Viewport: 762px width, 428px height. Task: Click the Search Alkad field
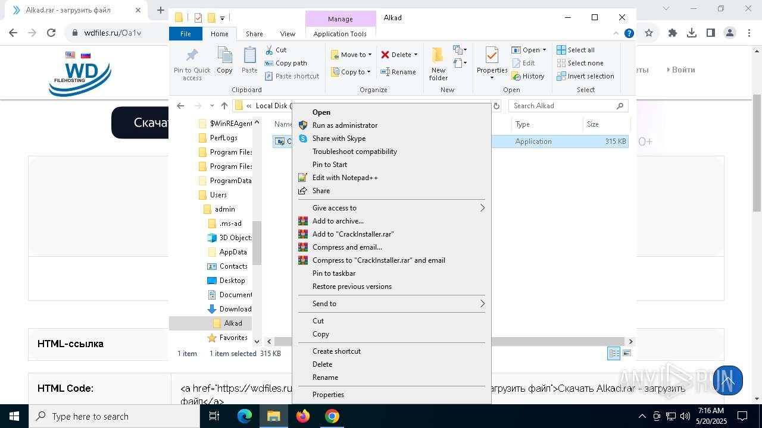(x=569, y=106)
